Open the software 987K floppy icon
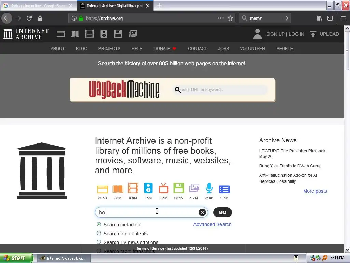 tap(178, 188)
